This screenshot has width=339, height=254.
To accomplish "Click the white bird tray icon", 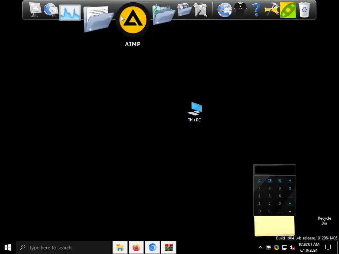I will pos(268,247).
